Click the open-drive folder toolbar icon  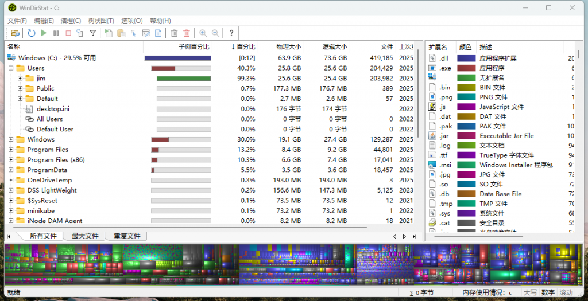coord(15,33)
